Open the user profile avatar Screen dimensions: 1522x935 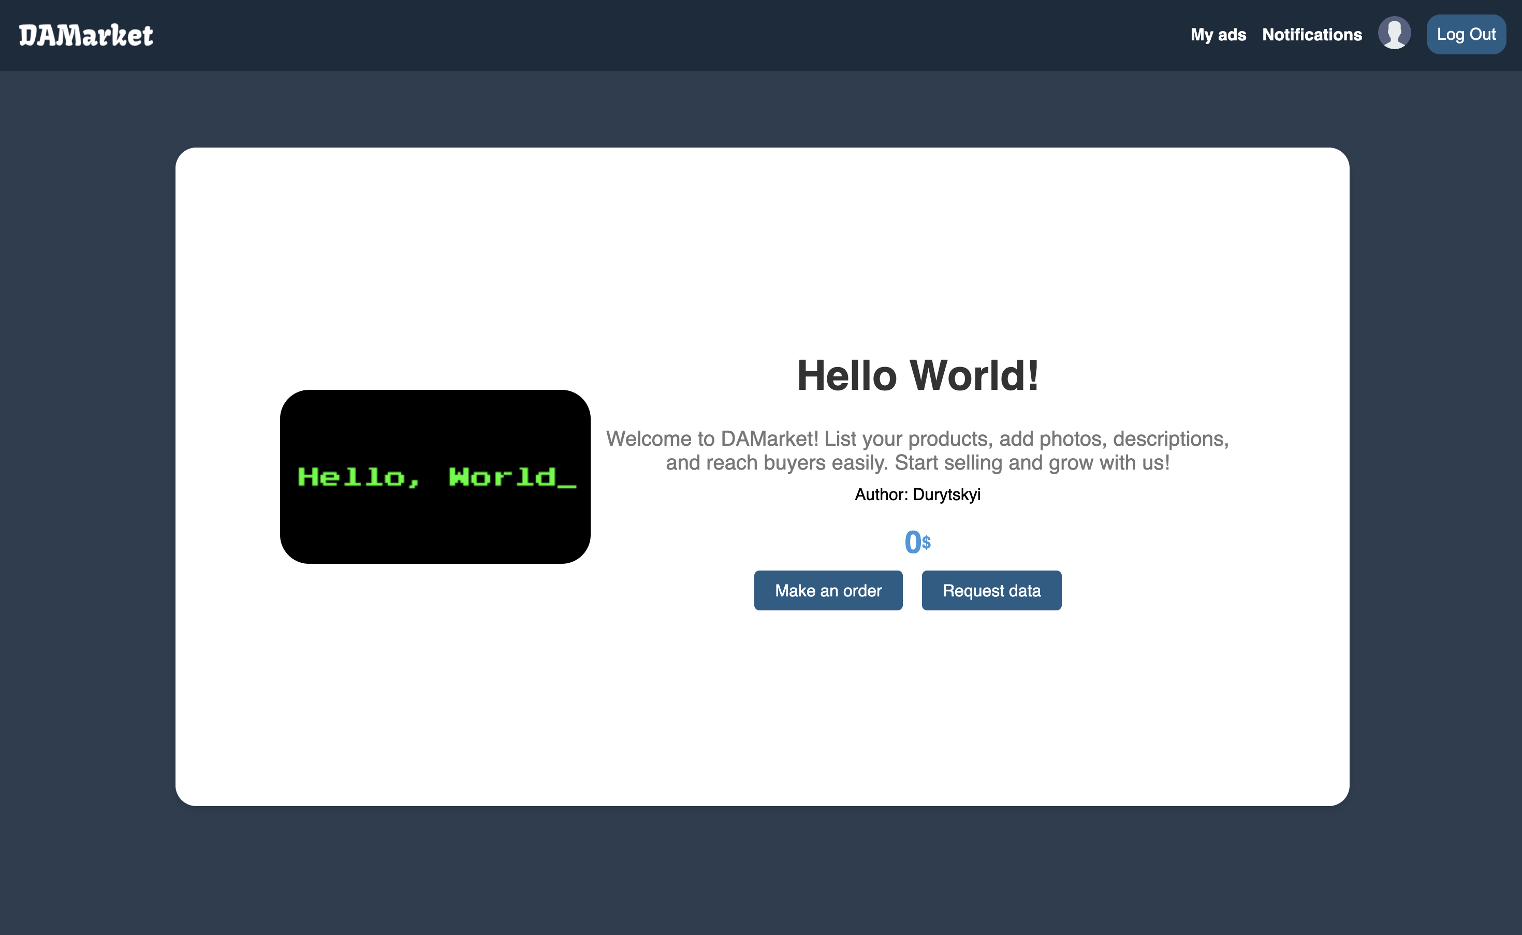[1394, 33]
